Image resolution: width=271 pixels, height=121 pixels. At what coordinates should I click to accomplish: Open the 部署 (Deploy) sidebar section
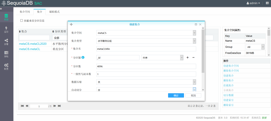(x=6, y=42)
